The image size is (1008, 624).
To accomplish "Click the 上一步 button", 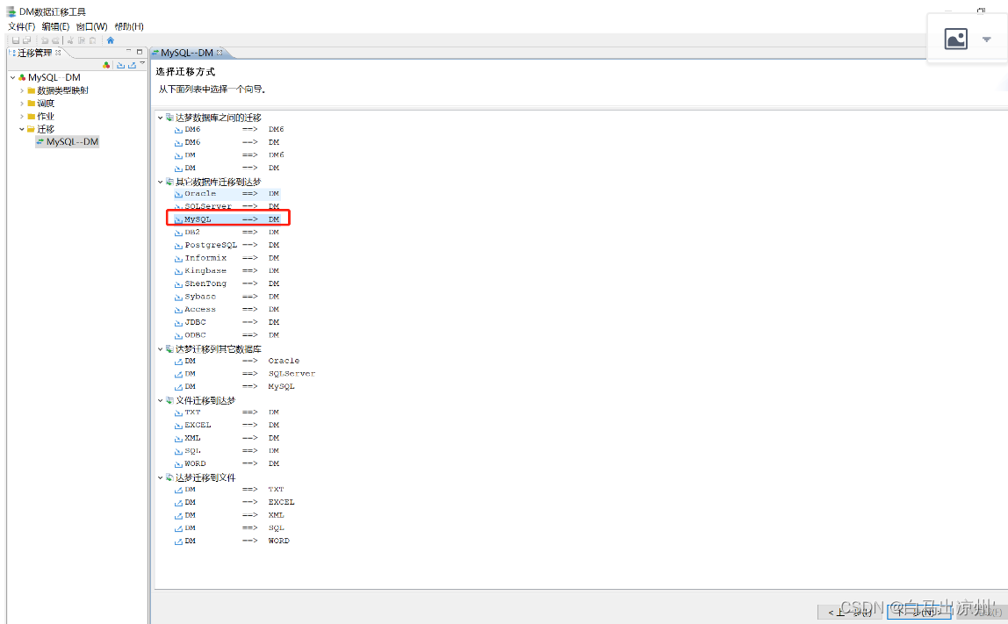I will (848, 613).
